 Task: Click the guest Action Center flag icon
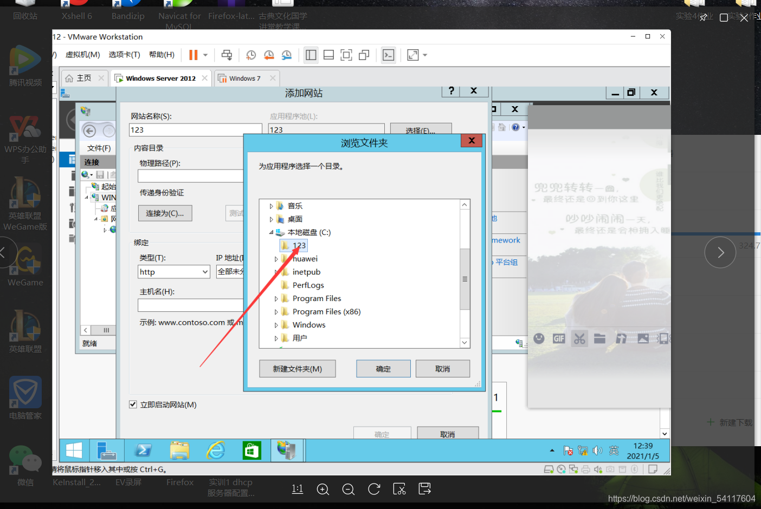click(567, 451)
